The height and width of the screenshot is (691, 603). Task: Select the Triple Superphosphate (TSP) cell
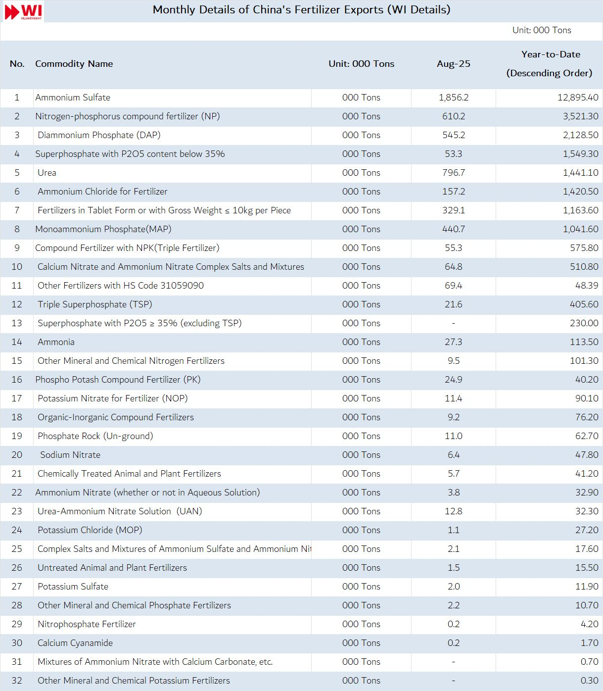(x=94, y=304)
